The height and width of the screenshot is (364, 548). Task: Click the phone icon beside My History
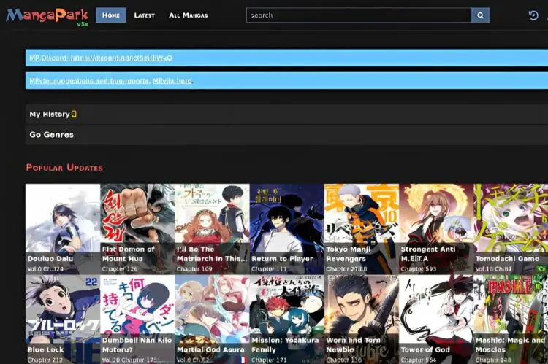74,114
